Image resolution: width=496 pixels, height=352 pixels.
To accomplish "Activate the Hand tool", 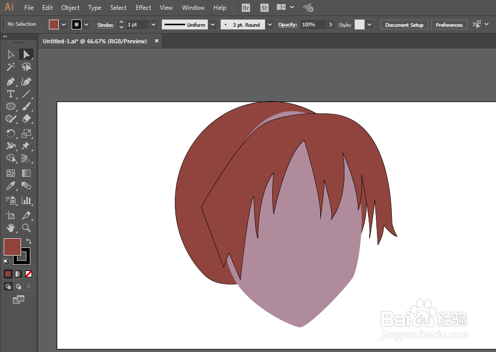I will (10, 228).
